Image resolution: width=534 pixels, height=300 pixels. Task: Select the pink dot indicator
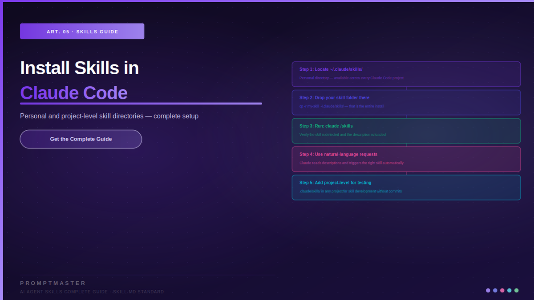pos(502,290)
